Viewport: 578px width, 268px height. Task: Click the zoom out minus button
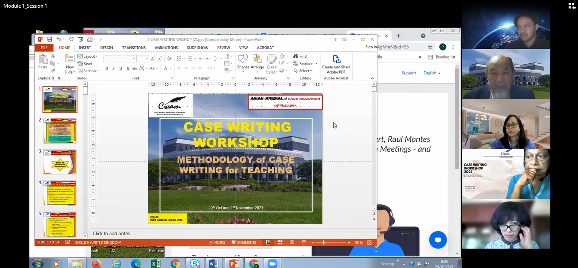coord(312,243)
